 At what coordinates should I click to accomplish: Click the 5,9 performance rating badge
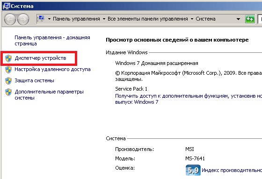point(193,170)
